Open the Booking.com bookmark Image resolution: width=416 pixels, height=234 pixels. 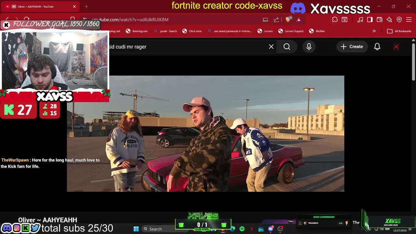click(137, 31)
